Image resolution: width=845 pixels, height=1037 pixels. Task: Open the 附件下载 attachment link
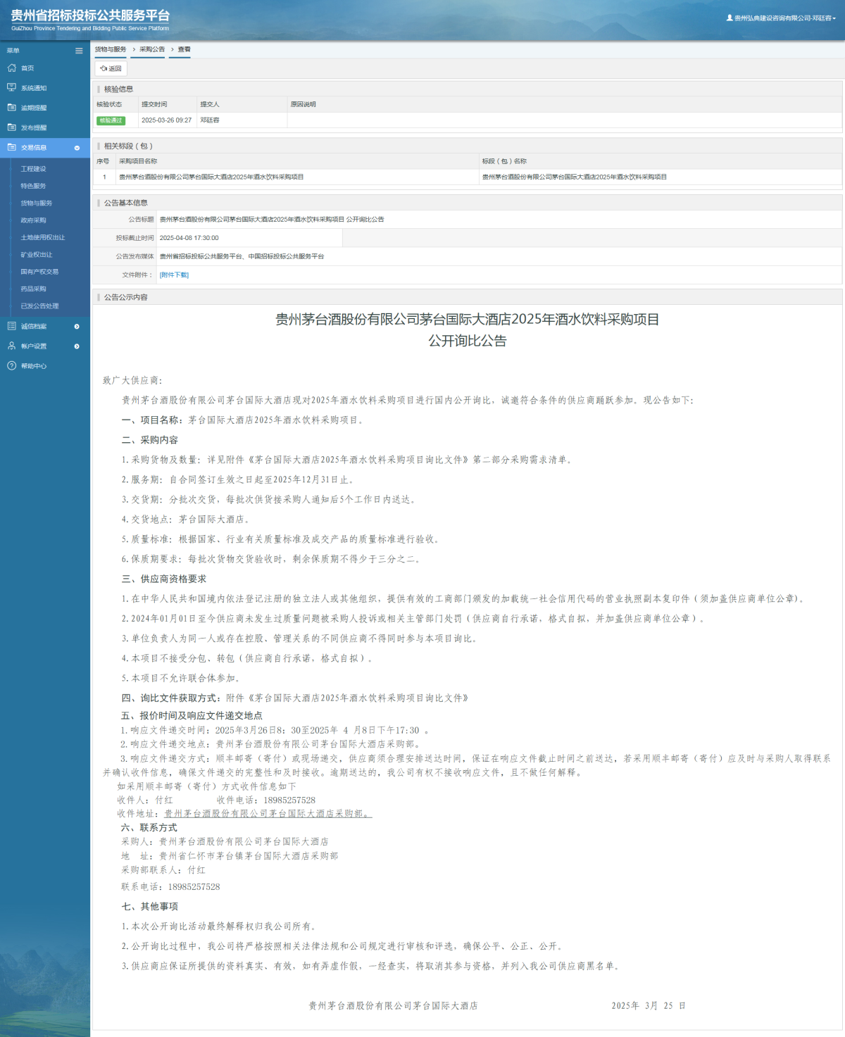click(174, 275)
